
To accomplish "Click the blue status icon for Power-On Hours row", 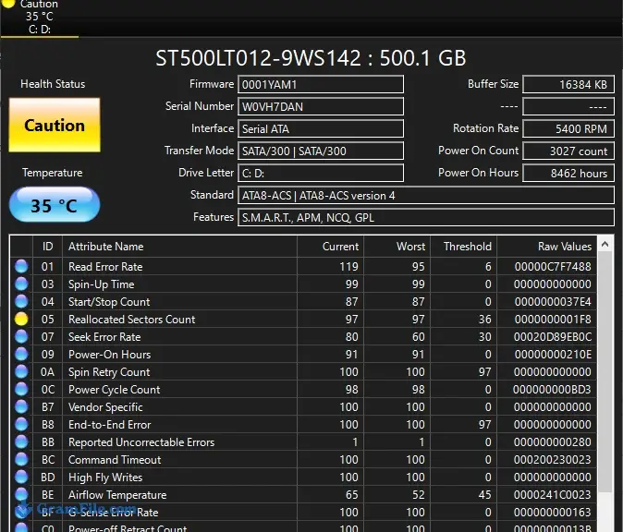I will point(21,354).
